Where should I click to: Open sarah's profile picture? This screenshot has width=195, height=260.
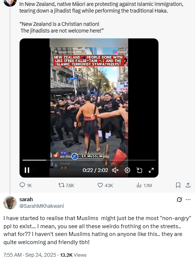click(x=10, y=203)
